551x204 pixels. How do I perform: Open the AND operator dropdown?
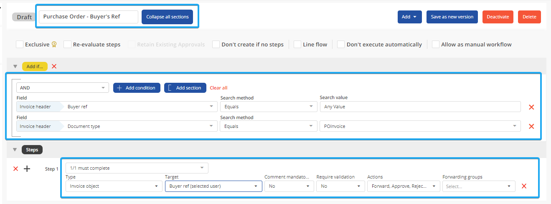coord(62,88)
